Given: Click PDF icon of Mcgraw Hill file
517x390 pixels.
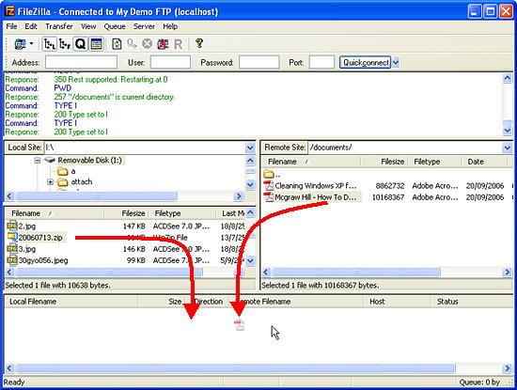Looking at the screenshot, I should click(269, 196).
